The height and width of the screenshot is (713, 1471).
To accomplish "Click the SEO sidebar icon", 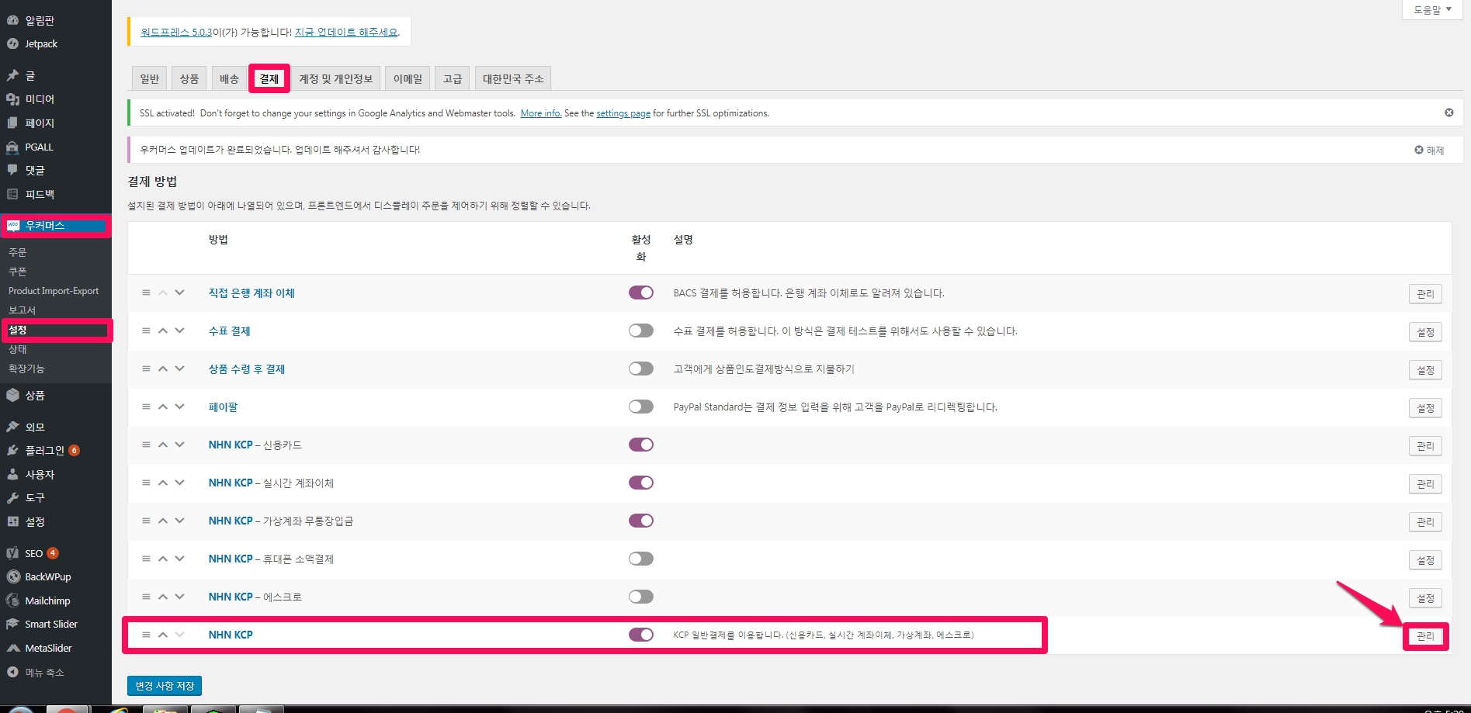I will (12, 553).
